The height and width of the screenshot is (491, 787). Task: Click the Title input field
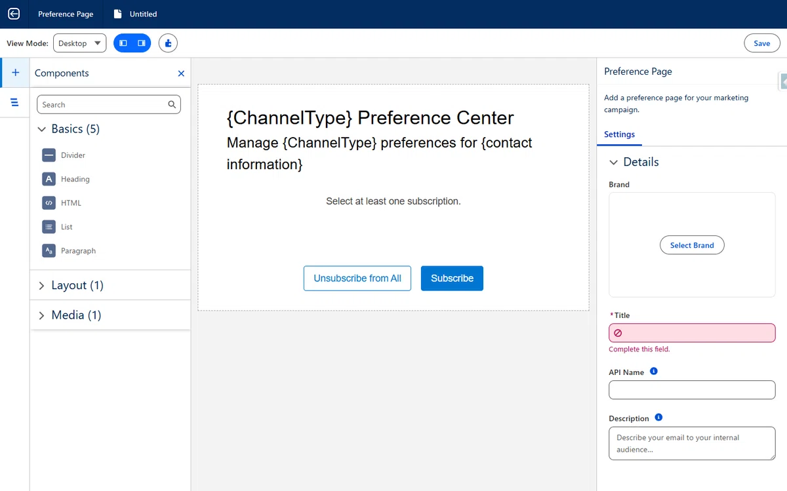pos(692,333)
